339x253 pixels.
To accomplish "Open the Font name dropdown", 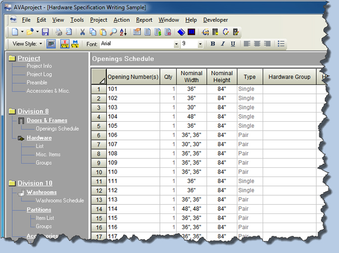I will (x=176, y=44).
